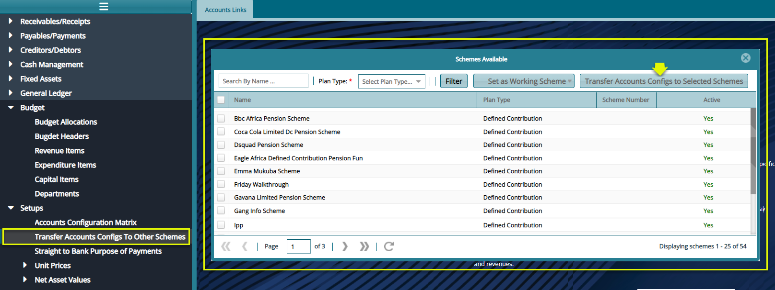The width and height of the screenshot is (775, 290).
Task: Go to the previous page of schemes
Action: tap(245, 246)
